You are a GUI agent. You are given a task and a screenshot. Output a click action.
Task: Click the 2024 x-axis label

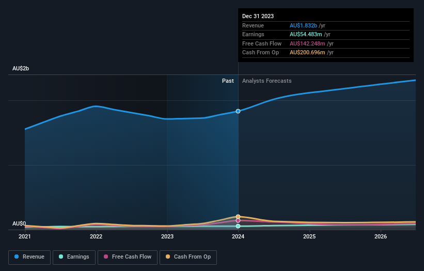pos(238,236)
